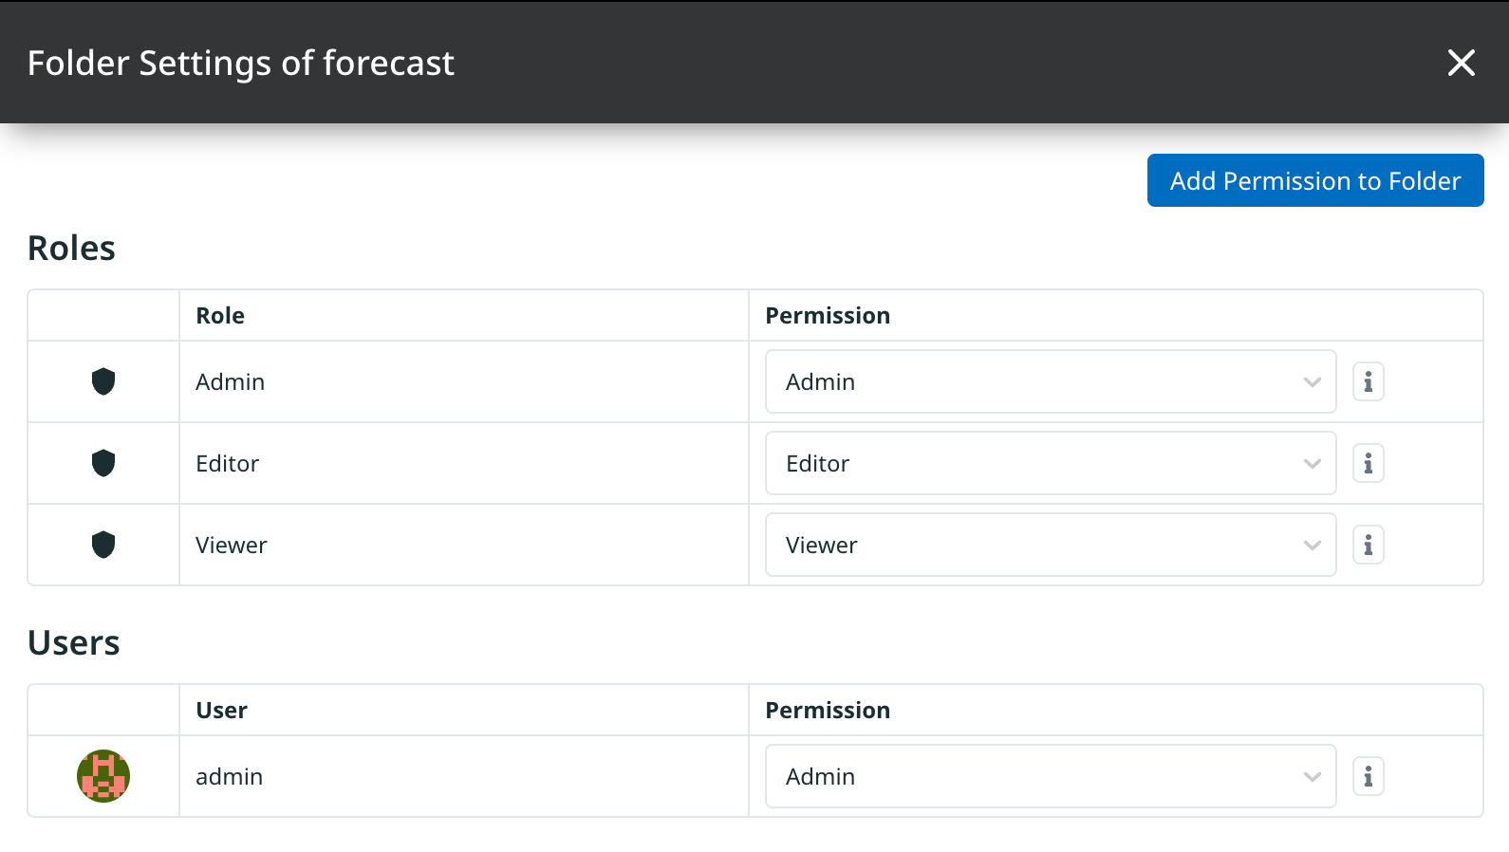Click the shield icon beside the Viewer role
Screen dimensions: 1509x852
point(103,545)
